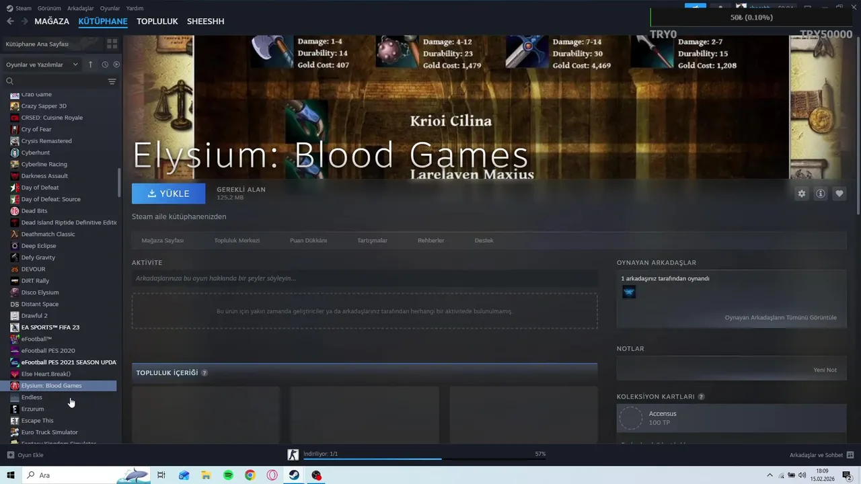Click the Counter-Strike download icon

[293, 455]
